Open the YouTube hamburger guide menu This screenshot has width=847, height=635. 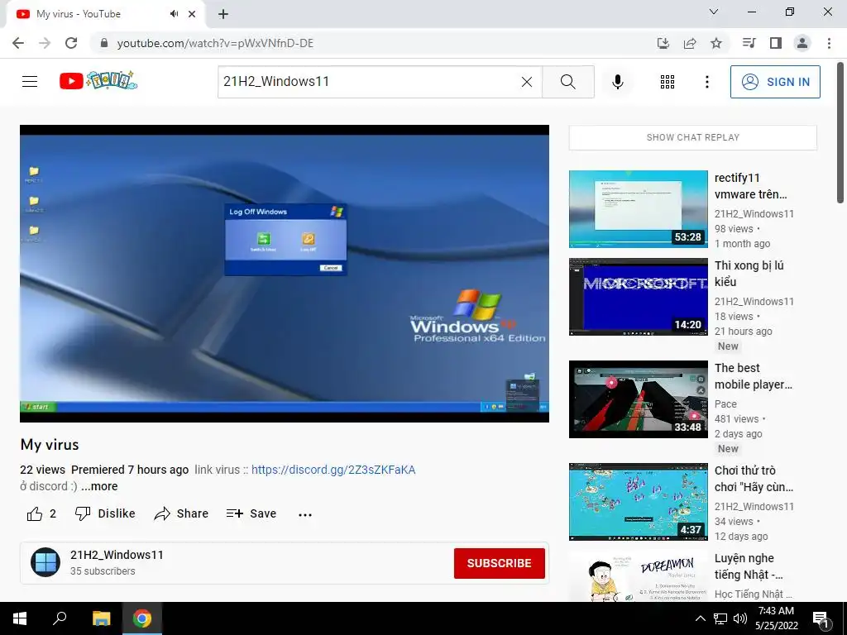pos(30,82)
